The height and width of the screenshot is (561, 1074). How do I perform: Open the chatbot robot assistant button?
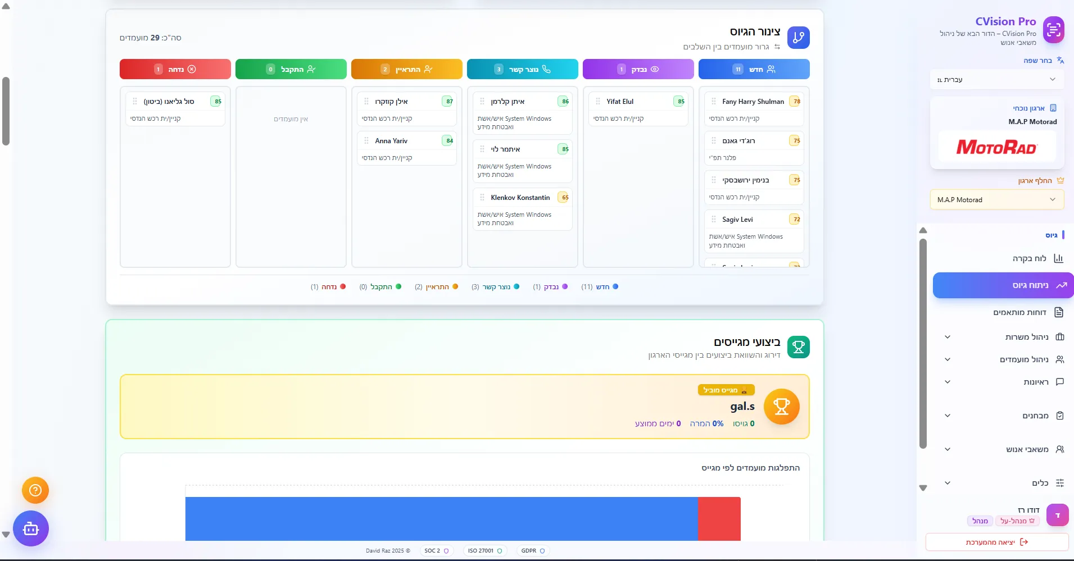(31, 528)
